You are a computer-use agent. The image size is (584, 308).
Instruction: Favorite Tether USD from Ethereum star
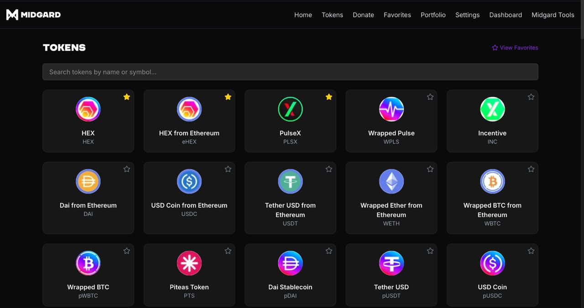[329, 169]
